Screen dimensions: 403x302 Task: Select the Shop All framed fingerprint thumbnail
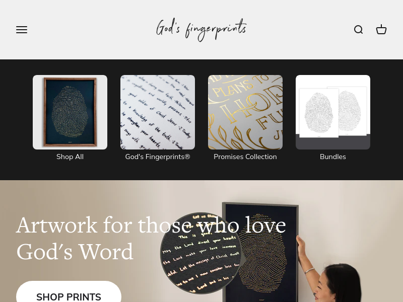[x=70, y=112]
